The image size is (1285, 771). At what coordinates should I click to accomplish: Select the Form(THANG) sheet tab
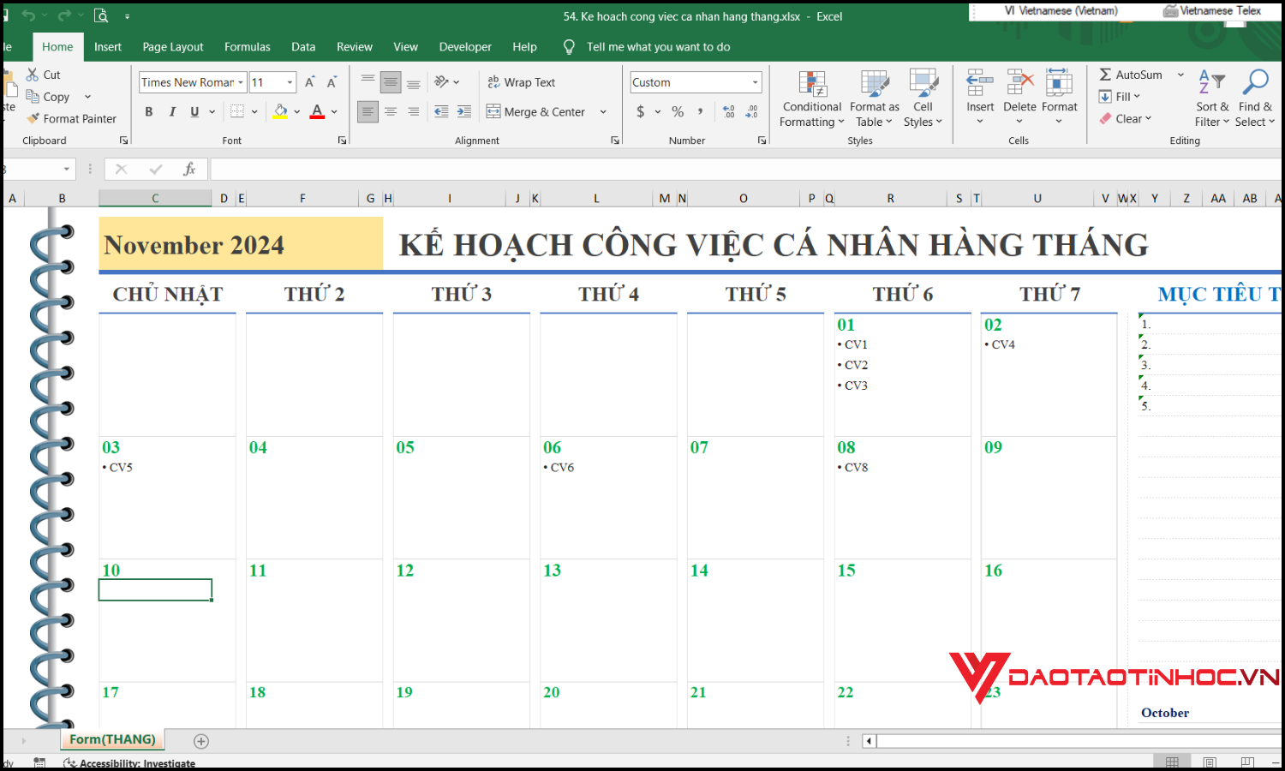[112, 739]
